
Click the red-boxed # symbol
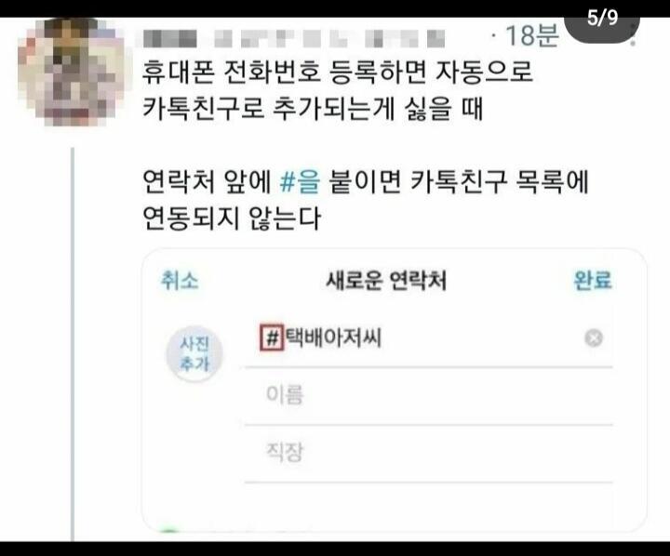click(272, 338)
